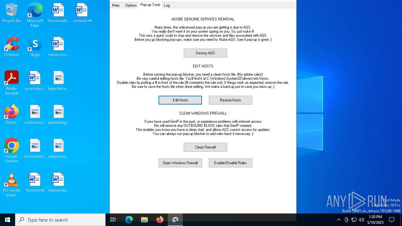The width and height of the screenshot is (402, 226).
Task: Select the foundation... image file
Action: click(35, 148)
